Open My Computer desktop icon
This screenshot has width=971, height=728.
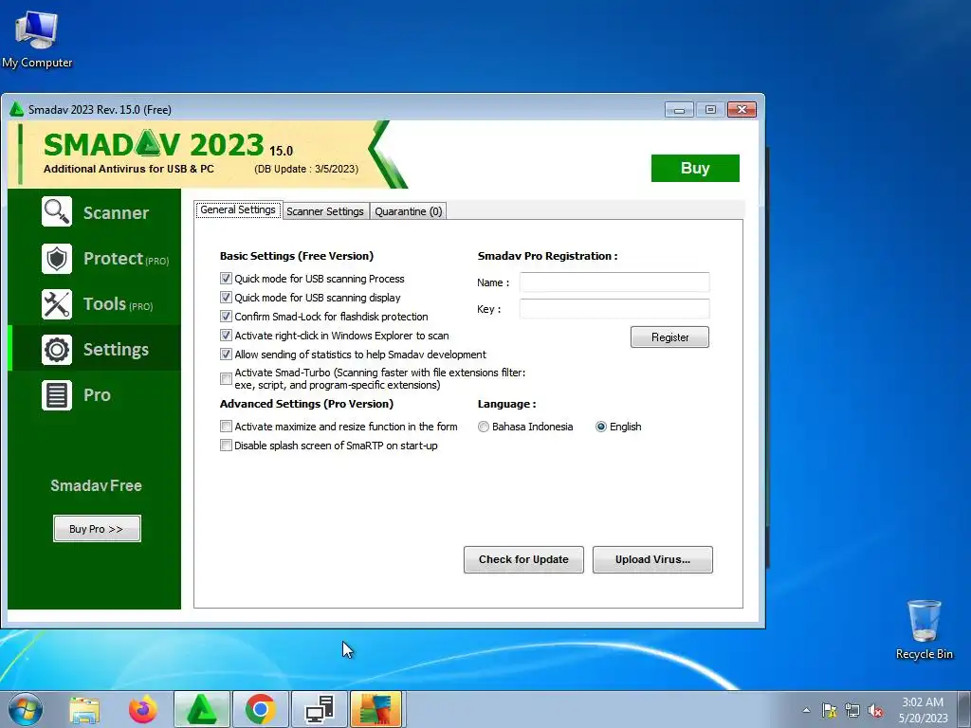point(37,40)
